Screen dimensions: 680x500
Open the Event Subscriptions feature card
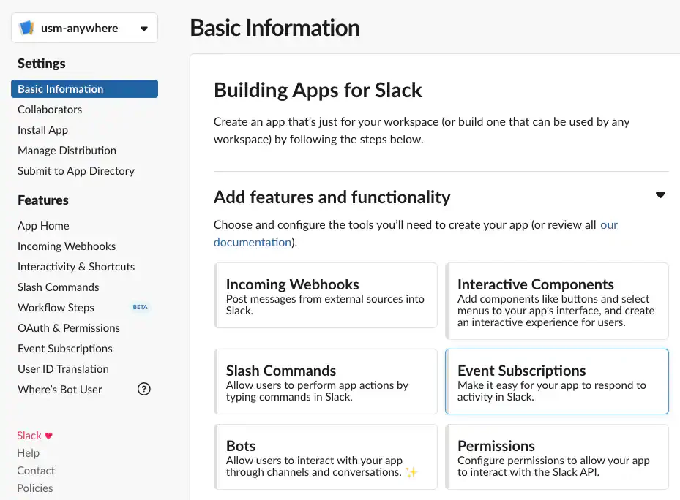coord(557,382)
